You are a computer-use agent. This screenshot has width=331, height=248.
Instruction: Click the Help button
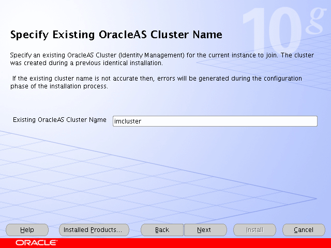coord(27,229)
